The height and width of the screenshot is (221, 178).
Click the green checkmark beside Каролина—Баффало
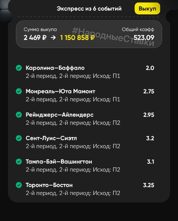(x=19, y=68)
